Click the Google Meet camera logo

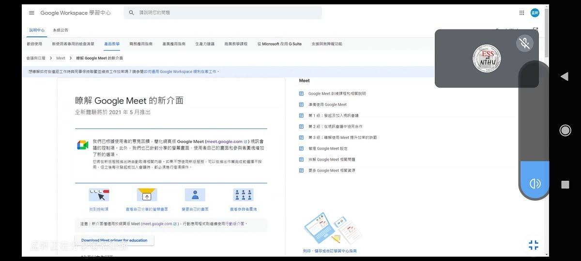pyautogui.click(x=82, y=145)
